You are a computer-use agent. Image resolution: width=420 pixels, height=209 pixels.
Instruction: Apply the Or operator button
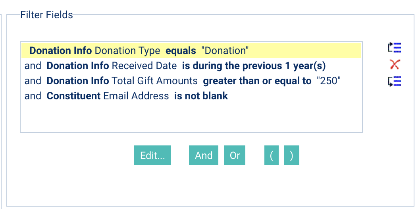coord(235,155)
